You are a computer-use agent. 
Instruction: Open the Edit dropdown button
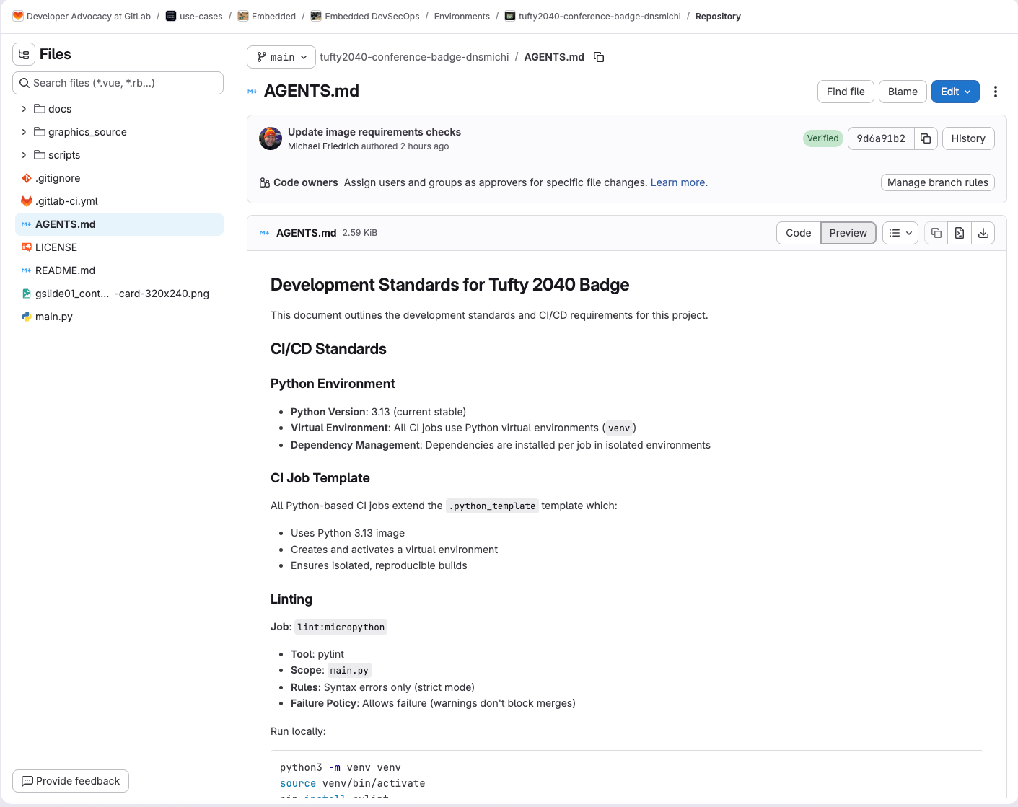click(955, 92)
